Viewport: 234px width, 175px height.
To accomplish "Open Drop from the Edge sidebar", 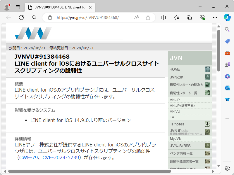I will pyautogui.click(x=227, y=99).
